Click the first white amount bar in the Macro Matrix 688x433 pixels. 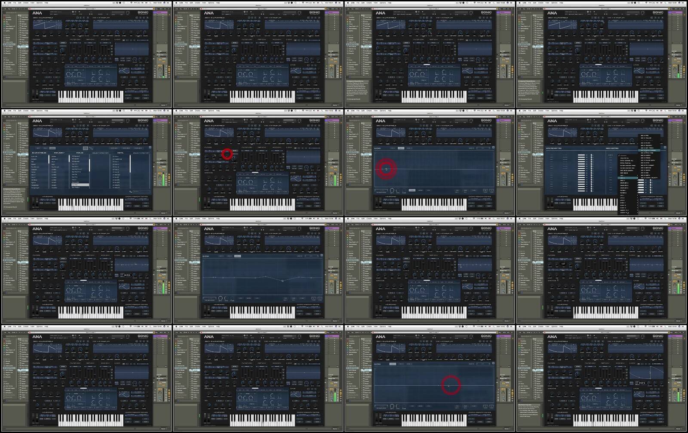[x=581, y=155]
